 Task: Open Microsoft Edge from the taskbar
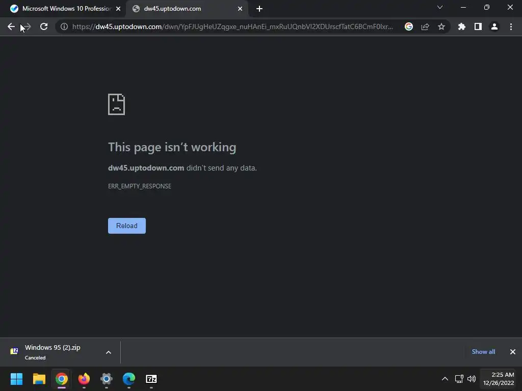(x=129, y=379)
